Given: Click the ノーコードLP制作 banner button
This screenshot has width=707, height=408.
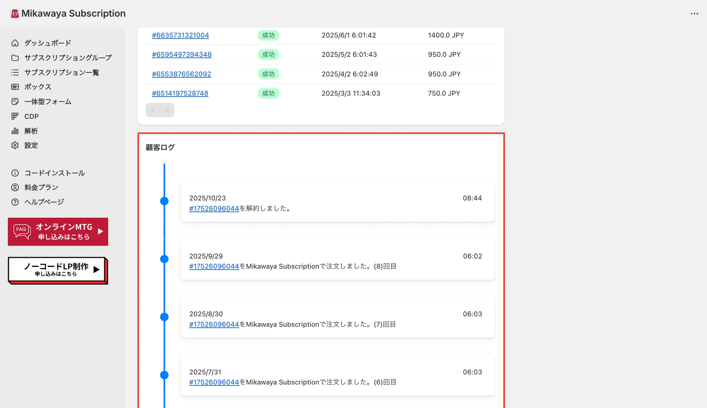Looking at the screenshot, I should pos(57,270).
